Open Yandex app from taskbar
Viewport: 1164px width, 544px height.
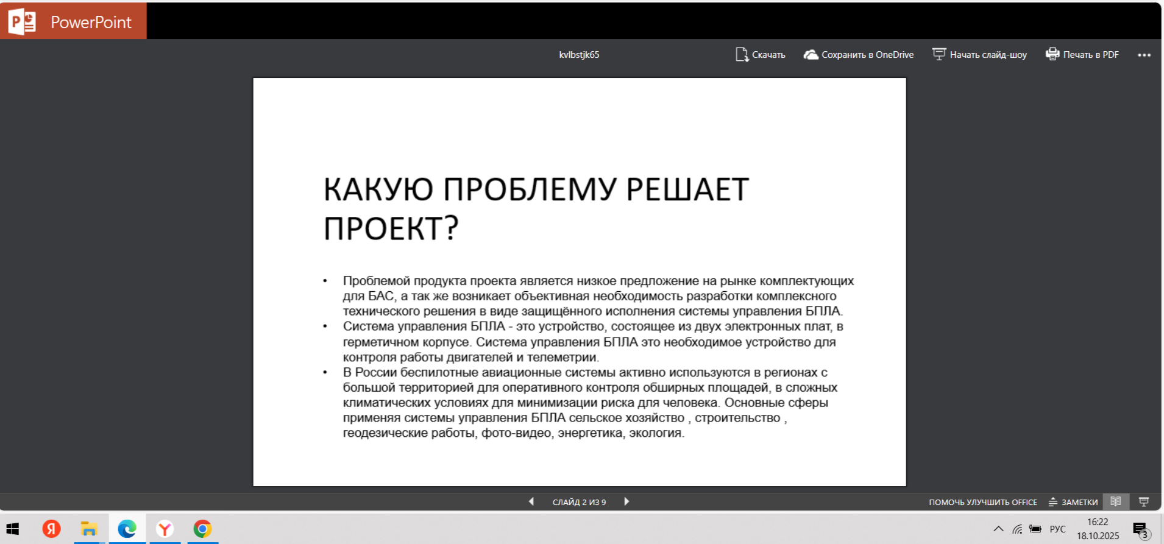coord(52,529)
